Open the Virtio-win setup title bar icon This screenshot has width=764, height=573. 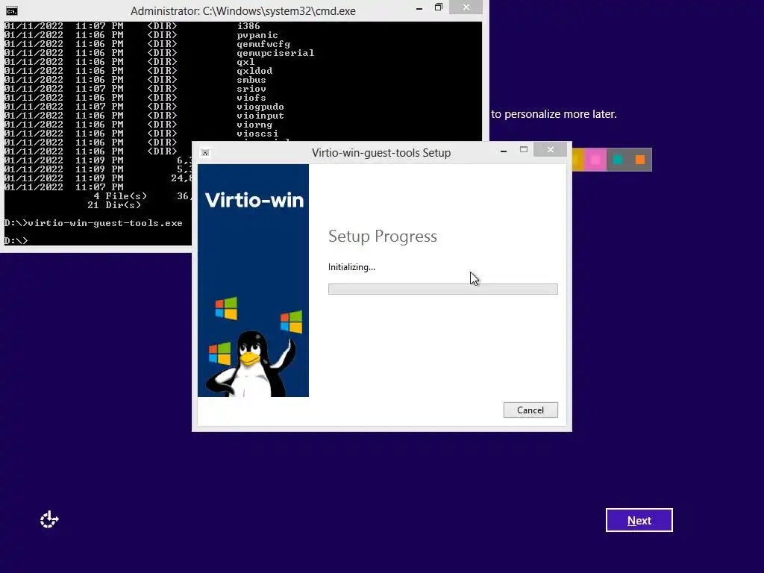(206, 153)
